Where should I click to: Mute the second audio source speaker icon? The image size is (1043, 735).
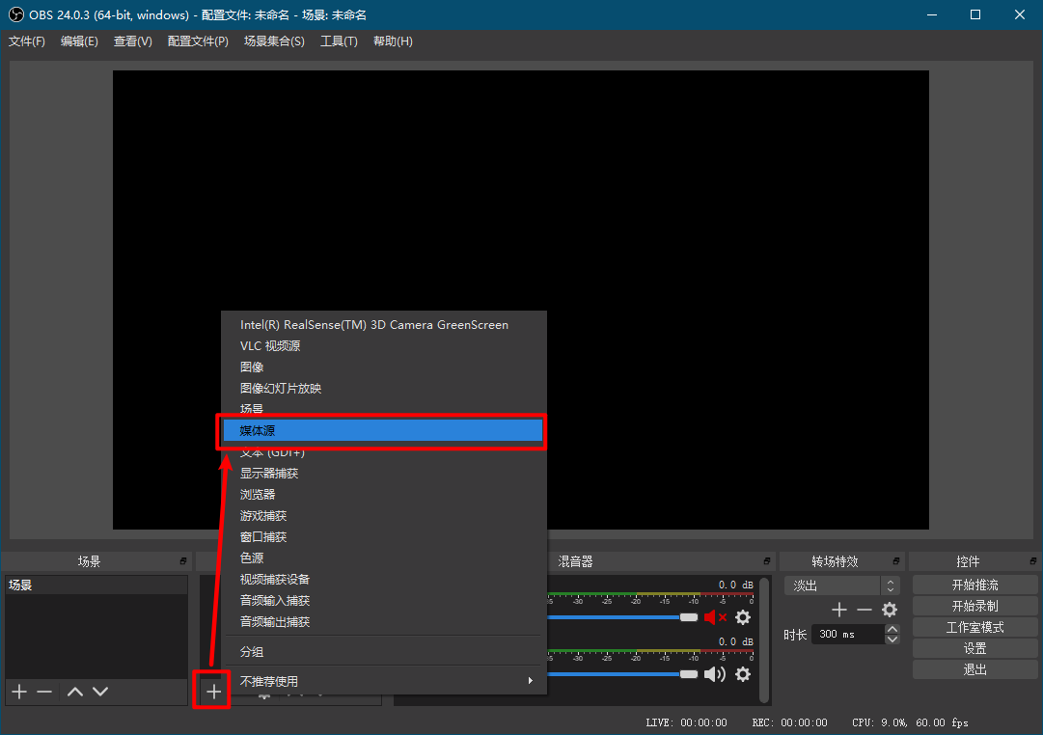point(714,674)
